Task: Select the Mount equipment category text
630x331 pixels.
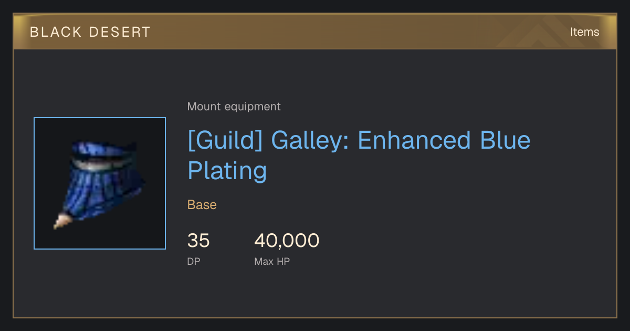Action: click(x=234, y=107)
